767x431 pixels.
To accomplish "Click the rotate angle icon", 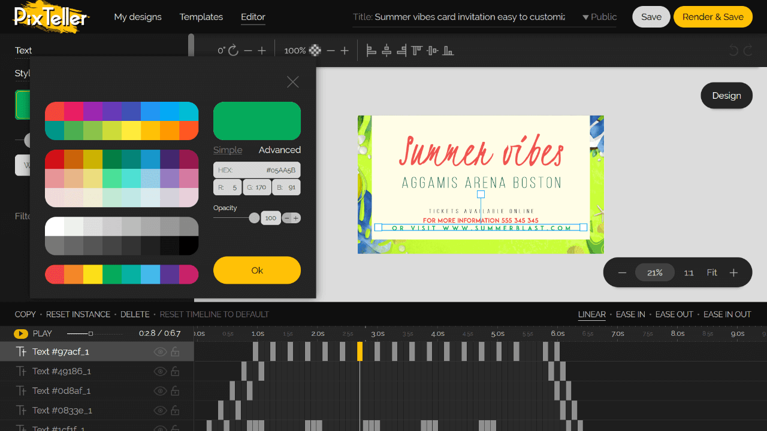I will coord(233,51).
